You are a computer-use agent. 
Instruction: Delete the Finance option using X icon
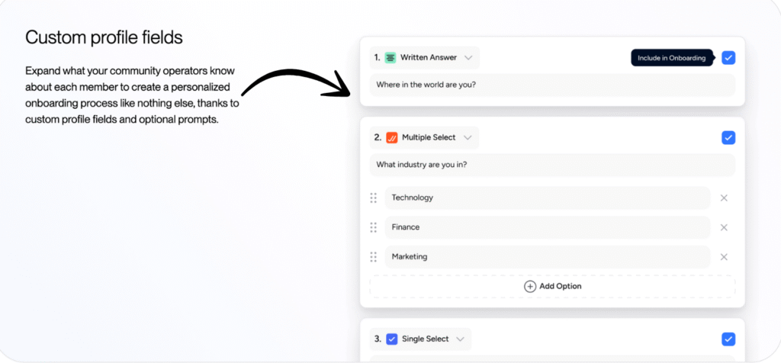(724, 227)
